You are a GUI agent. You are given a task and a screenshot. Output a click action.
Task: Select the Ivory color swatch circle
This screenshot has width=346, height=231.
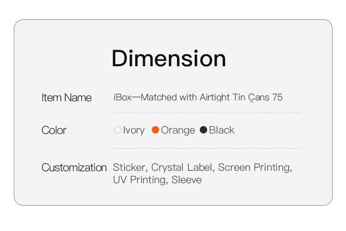(x=117, y=130)
